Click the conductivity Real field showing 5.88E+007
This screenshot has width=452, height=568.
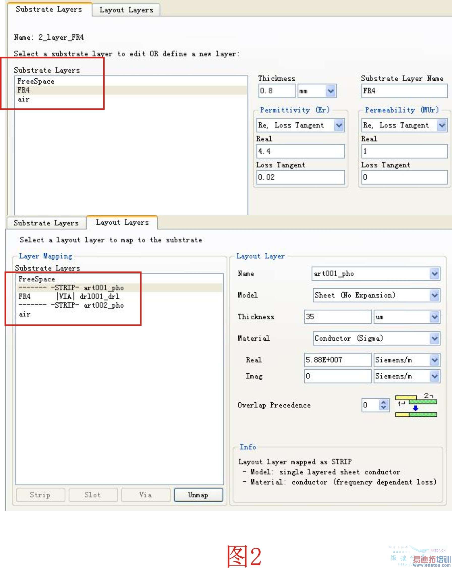[338, 360]
